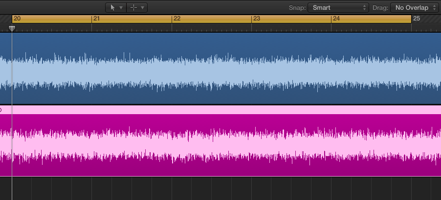Image resolution: width=441 pixels, height=200 pixels.
Task: Click the Drag label
Action: click(380, 8)
